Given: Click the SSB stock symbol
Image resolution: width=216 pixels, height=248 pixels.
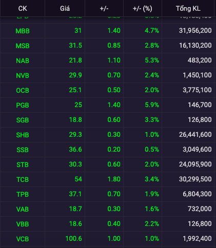Looking at the screenshot, I should click(x=23, y=150).
